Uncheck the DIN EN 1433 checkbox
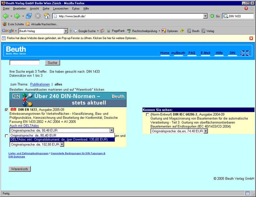Screen dimensions: 256x197 click(7, 110)
